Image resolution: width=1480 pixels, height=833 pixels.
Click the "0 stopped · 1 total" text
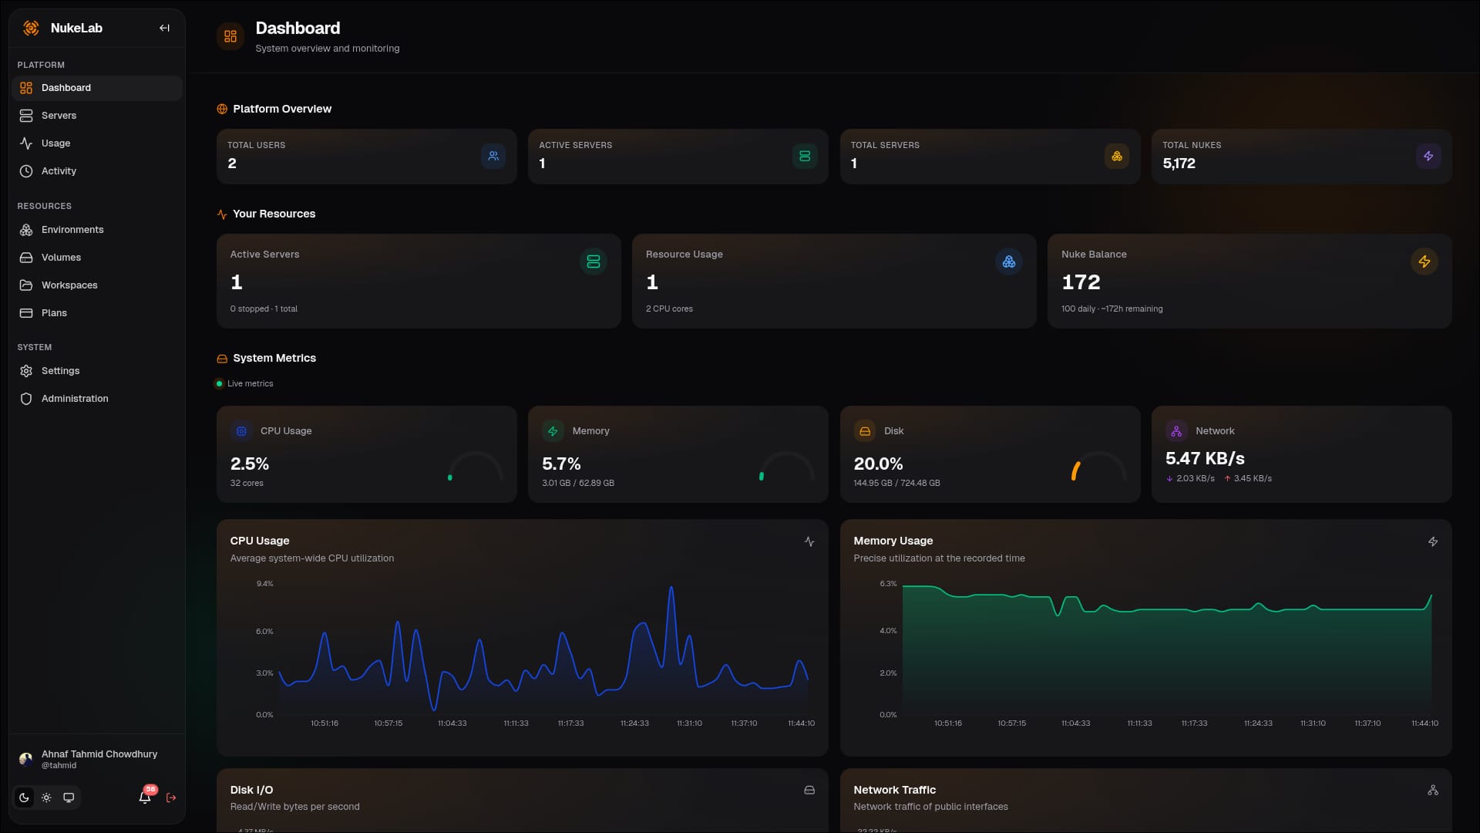coord(264,309)
